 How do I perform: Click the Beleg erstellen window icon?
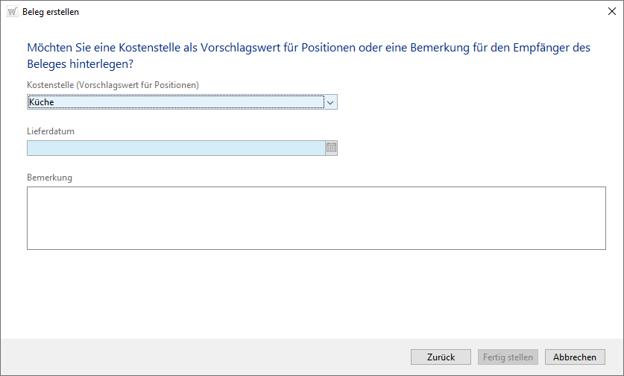(x=12, y=12)
